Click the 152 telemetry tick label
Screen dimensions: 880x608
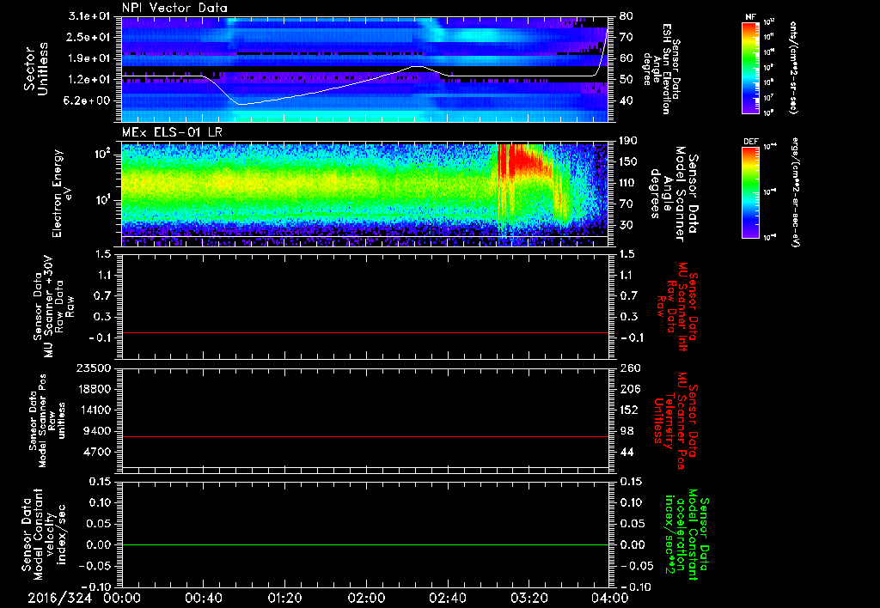628,410
